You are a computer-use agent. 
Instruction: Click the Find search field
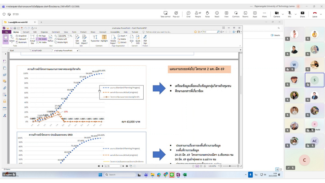(x=210, y=32)
